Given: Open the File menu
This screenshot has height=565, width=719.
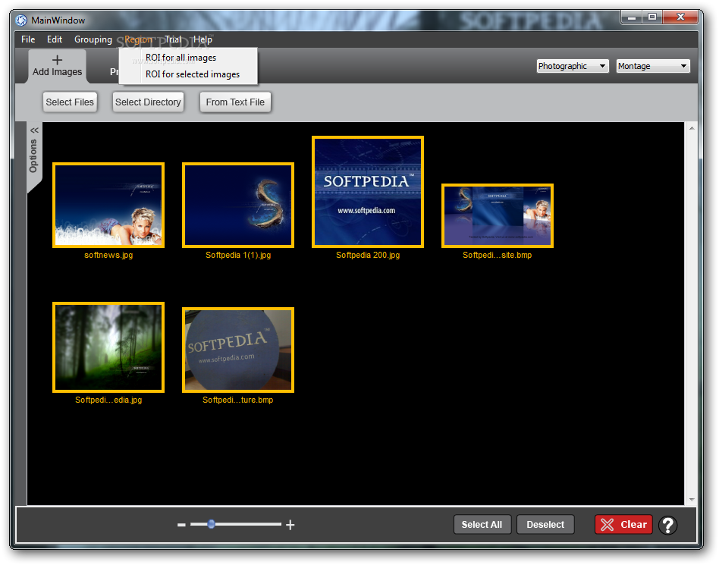Looking at the screenshot, I should tap(28, 39).
